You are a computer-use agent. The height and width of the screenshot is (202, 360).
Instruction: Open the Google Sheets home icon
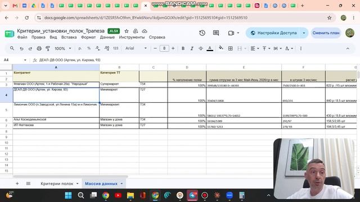pyautogui.click(x=10, y=34)
